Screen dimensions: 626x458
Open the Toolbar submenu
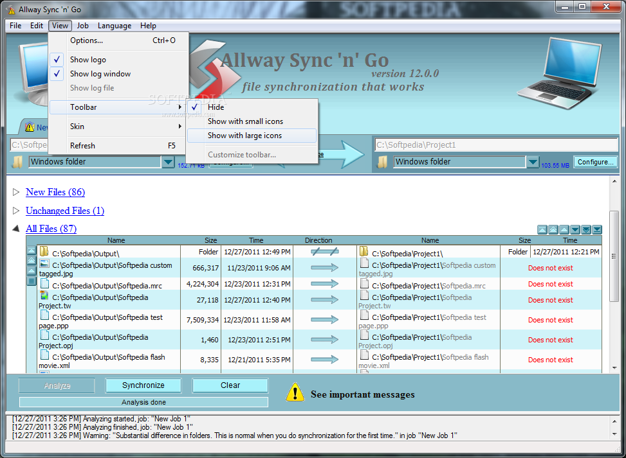(118, 107)
